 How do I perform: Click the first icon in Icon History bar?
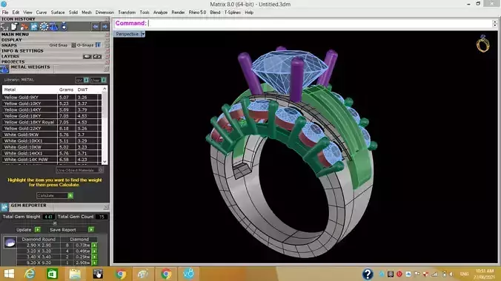point(4,27)
